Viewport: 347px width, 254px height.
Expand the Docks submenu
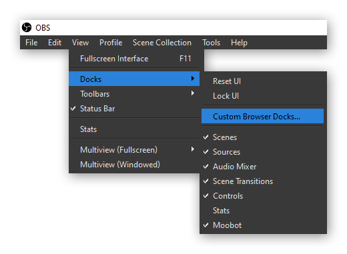click(x=134, y=79)
